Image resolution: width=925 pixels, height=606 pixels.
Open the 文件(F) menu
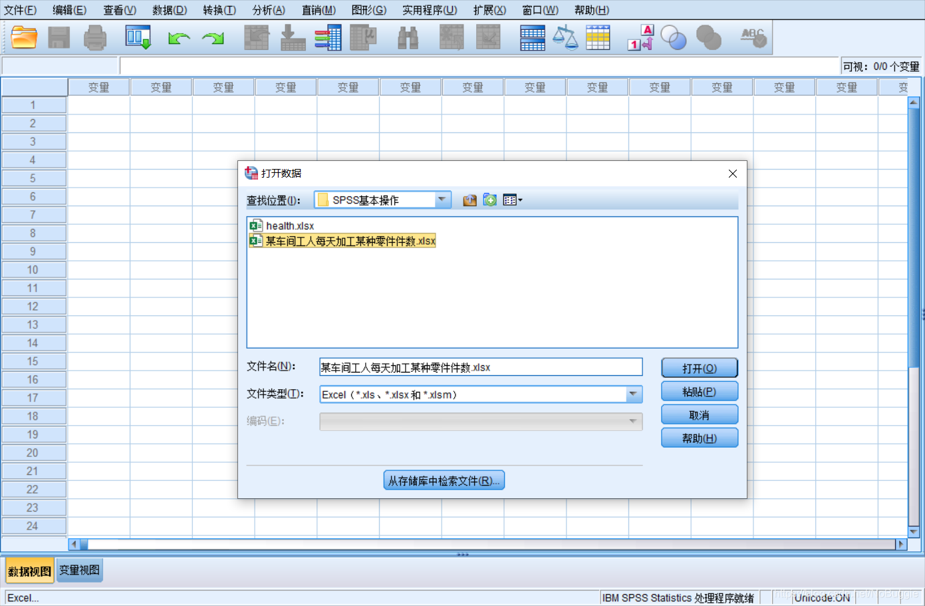coord(21,10)
